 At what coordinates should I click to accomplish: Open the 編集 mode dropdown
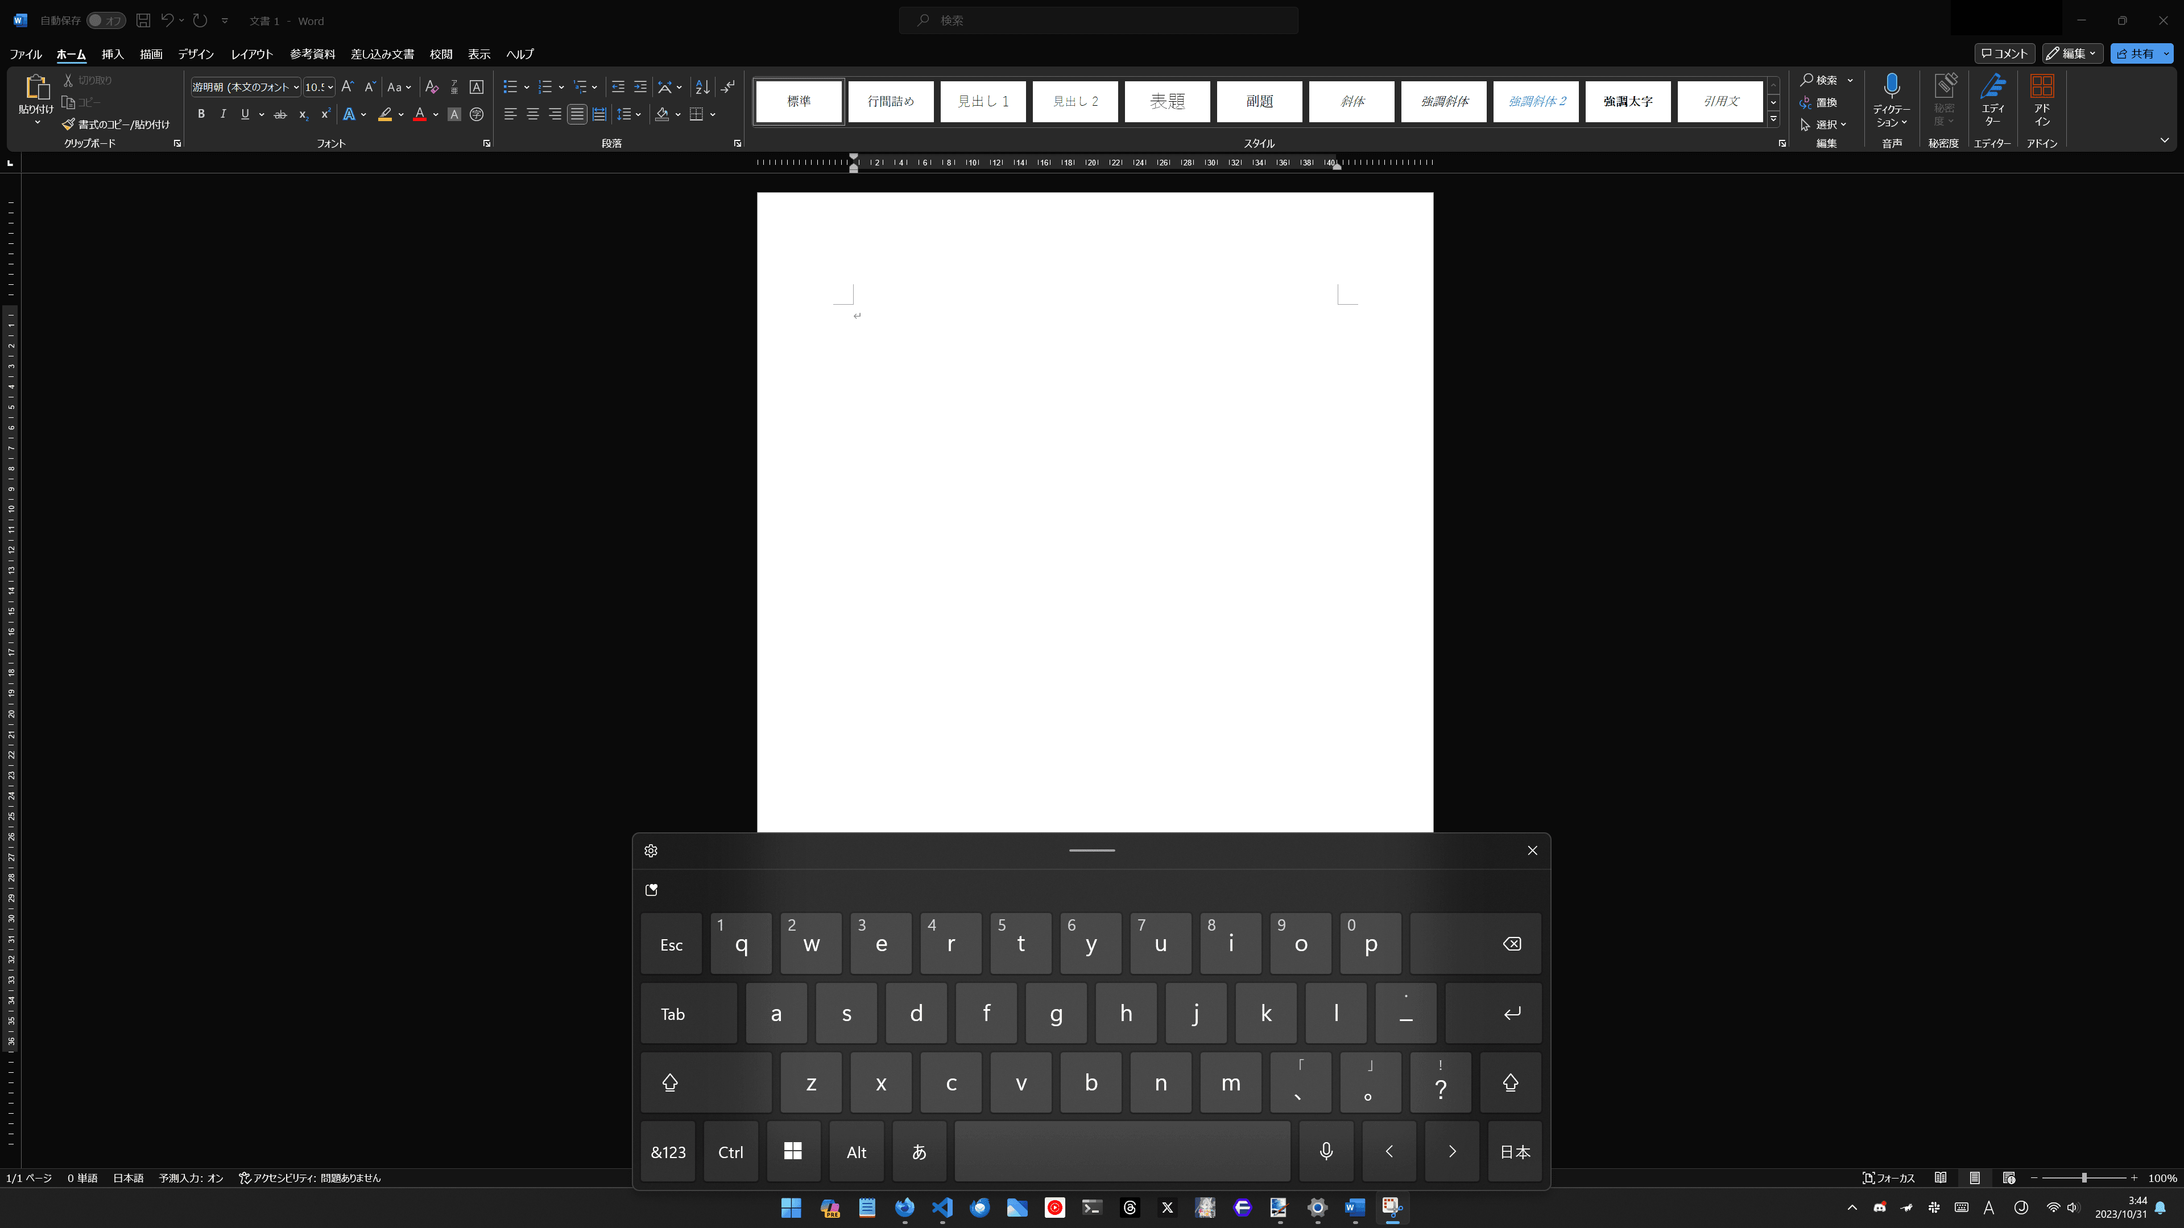(2072, 53)
